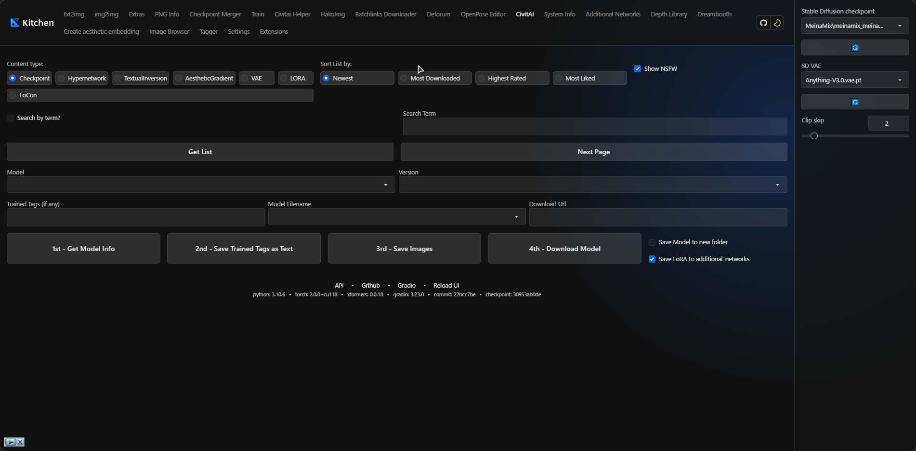The width and height of the screenshot is (916, 451).
Task: Open the Version dropdown
Action: pos(776,185)
